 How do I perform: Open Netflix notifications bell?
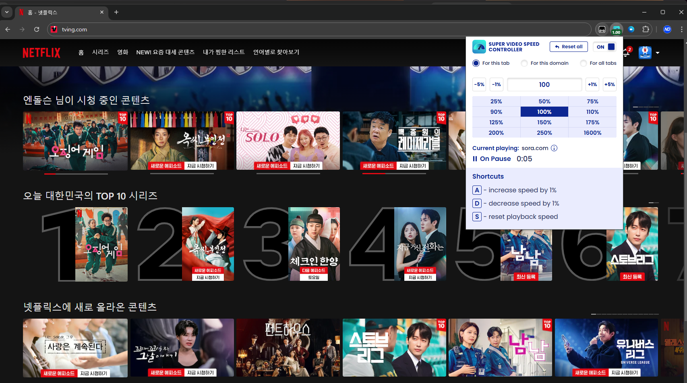(x=626, y=53)
